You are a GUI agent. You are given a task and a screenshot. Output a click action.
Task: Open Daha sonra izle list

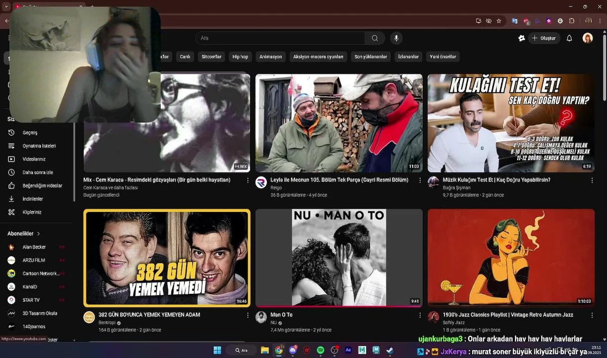37,173
